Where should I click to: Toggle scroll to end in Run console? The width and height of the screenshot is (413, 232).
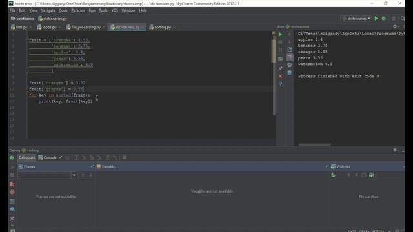(290, 57)
